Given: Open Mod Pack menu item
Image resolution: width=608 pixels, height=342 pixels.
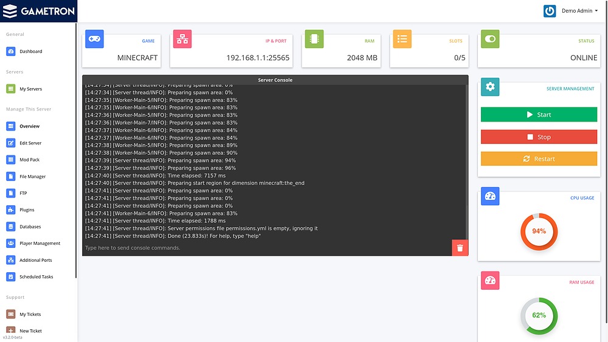Looking at the screenshot, I should point(29,160).
